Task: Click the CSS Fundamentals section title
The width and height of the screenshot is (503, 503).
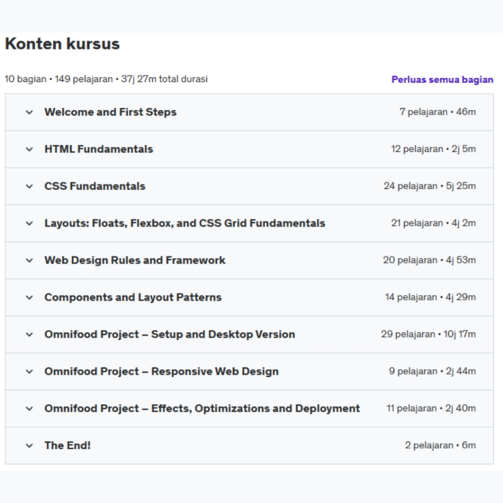Action: coord(95,186)
